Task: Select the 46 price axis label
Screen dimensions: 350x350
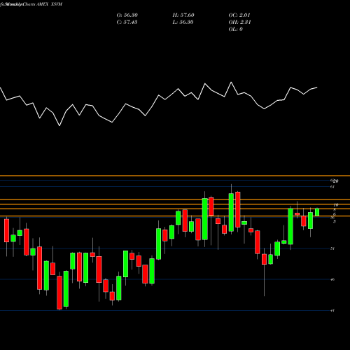Action: coord(332,279)
